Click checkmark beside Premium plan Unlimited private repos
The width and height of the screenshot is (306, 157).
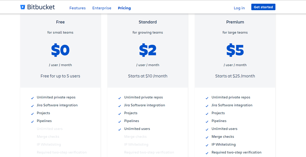click(x=207, y=98)
